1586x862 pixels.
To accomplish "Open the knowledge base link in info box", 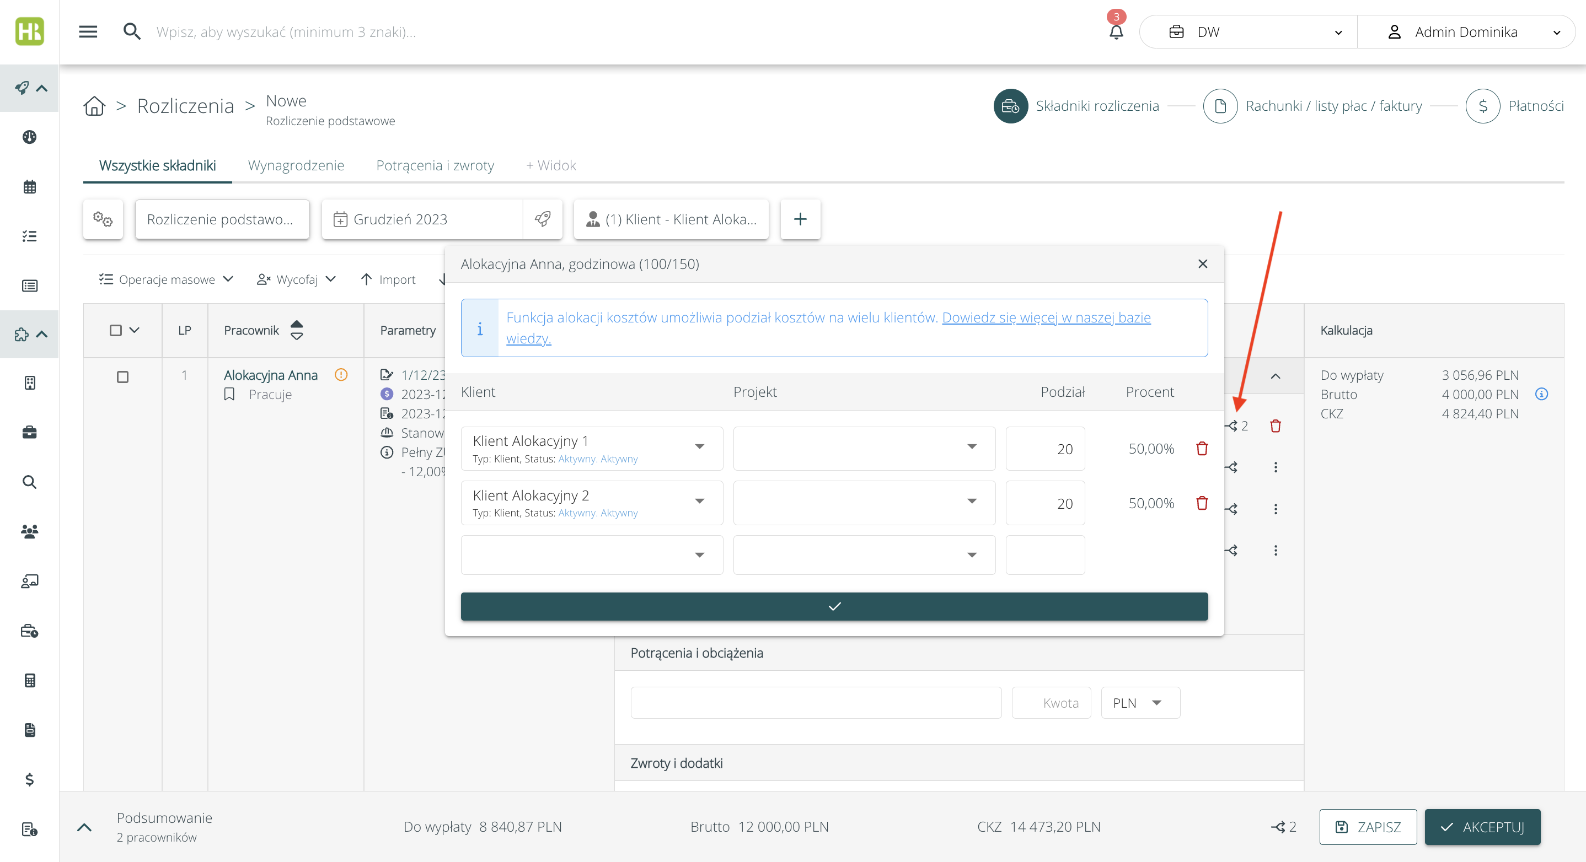I will click(x=1046, y=317).
